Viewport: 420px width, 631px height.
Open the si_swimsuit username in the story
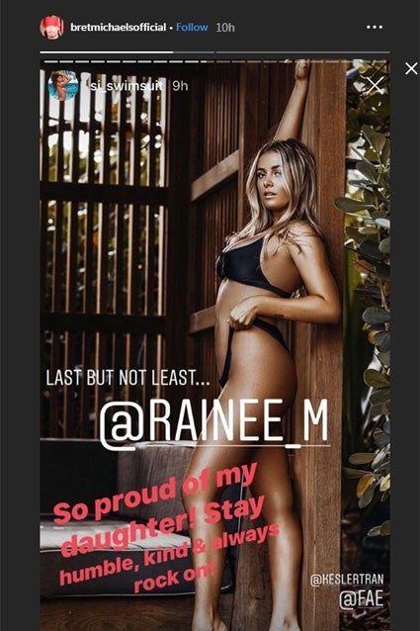tap(126, 86)
